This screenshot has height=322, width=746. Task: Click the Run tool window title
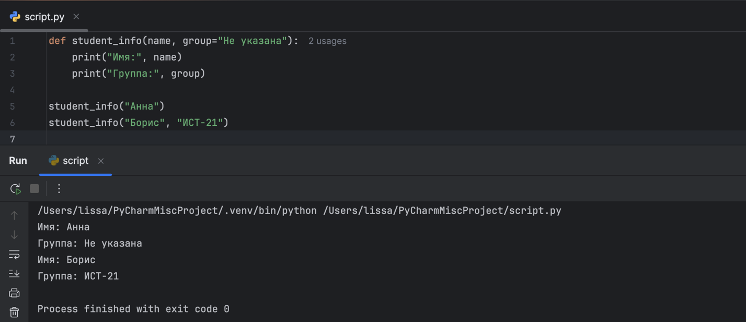(x=18, y=161)
